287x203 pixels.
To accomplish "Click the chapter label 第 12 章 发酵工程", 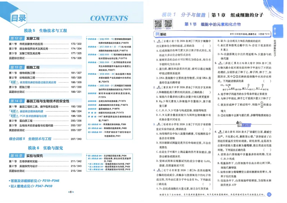I will (x=24, y=38).
